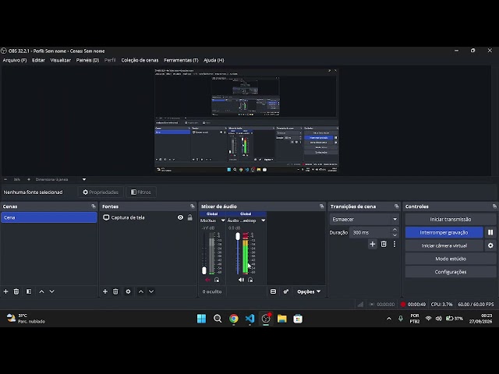Add a new scene in Cenas panel

click(5, 291)
